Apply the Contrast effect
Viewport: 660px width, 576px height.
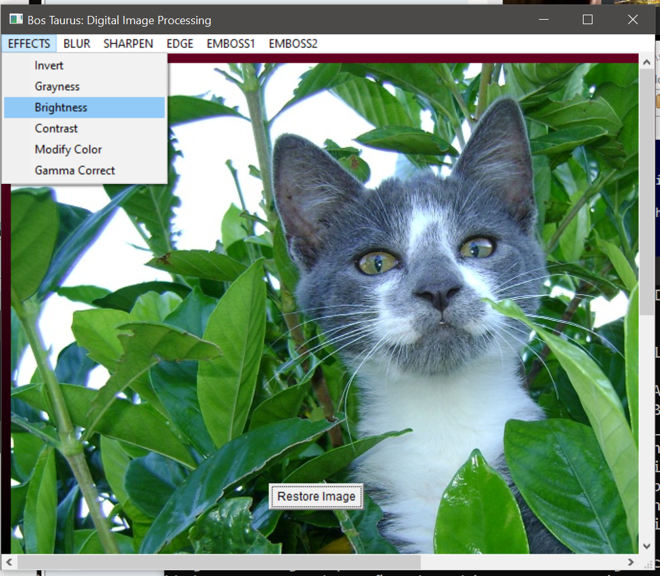coord(56,129)
